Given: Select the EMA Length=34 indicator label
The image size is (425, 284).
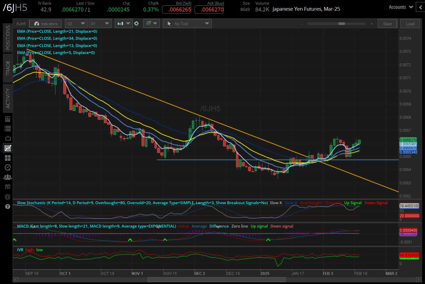Looking at the screenshot, I should pyautogui.click(x=57, y=38).
